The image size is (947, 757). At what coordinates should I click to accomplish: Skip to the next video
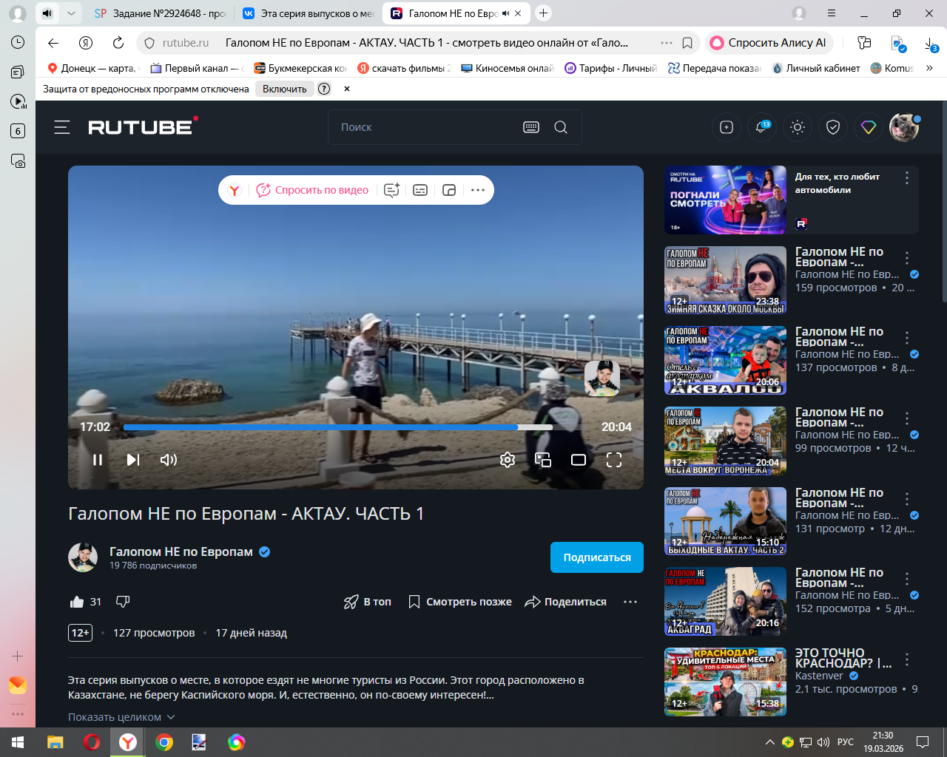[x=133, y=460]
